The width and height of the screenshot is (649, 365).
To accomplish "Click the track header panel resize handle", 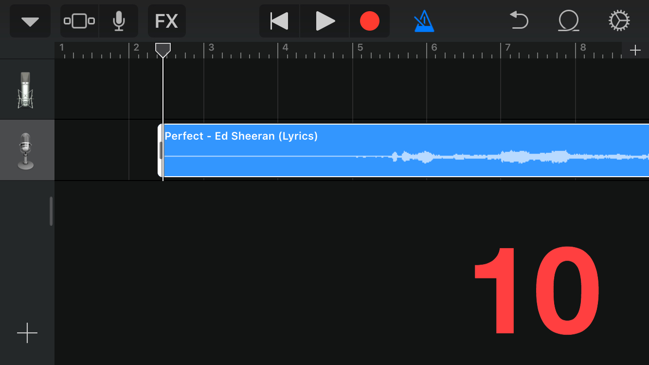I will [51, 211].
